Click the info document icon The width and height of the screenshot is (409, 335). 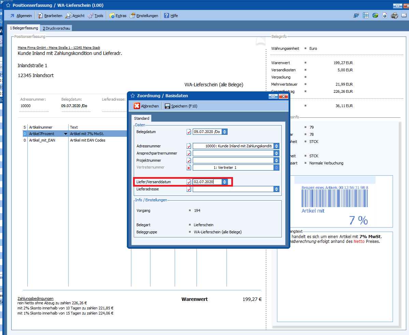point(385,15)
